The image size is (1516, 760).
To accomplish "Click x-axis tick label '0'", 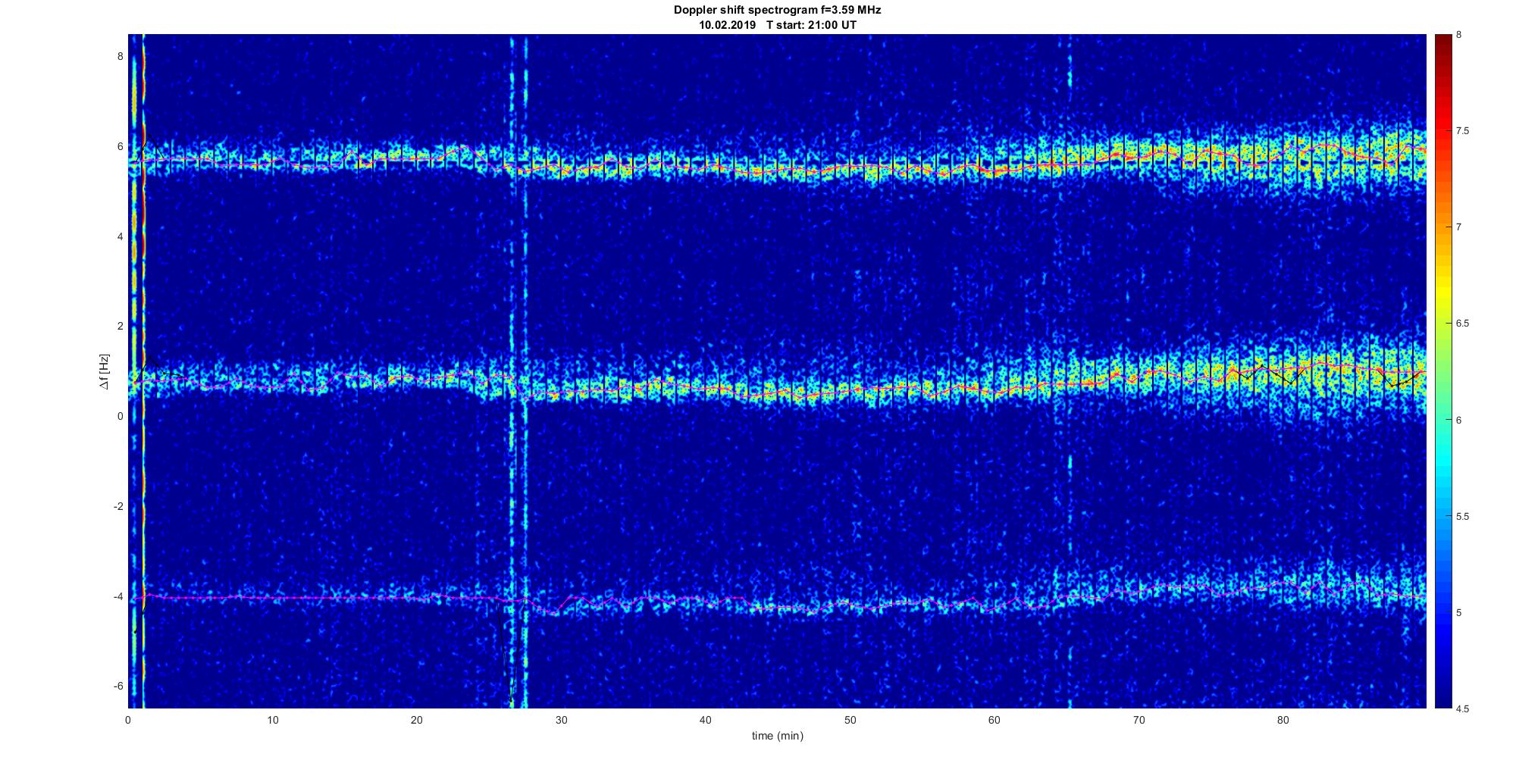I will [128, 721].
